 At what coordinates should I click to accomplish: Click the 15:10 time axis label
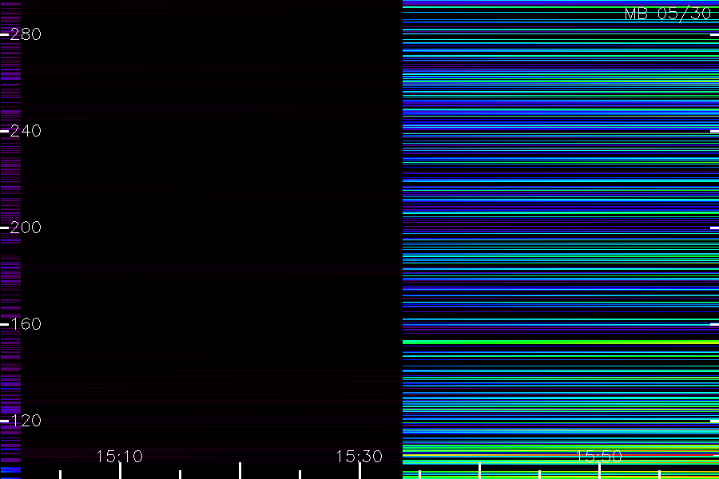[120, 457]
